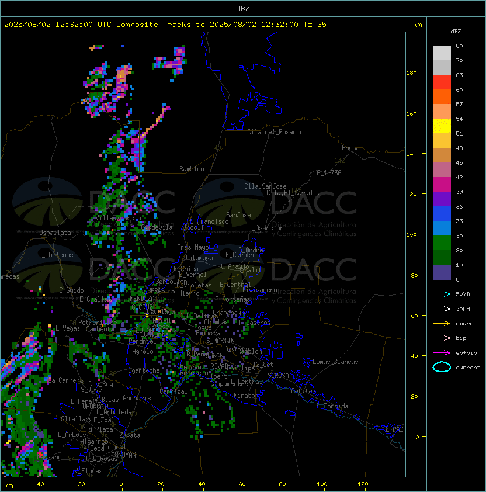
Task: Select the 'C_Chilenos' map label
Action: 55,255
